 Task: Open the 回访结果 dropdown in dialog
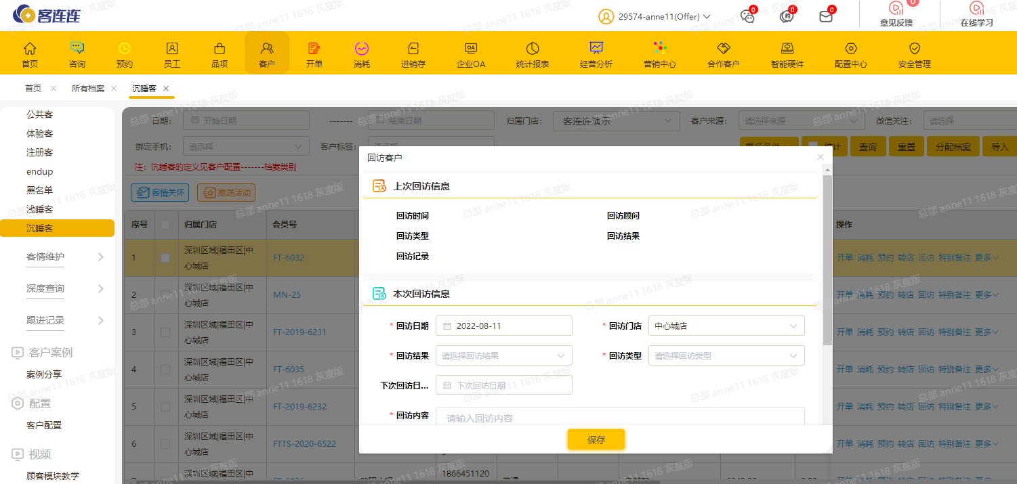[x=503, y=355]
